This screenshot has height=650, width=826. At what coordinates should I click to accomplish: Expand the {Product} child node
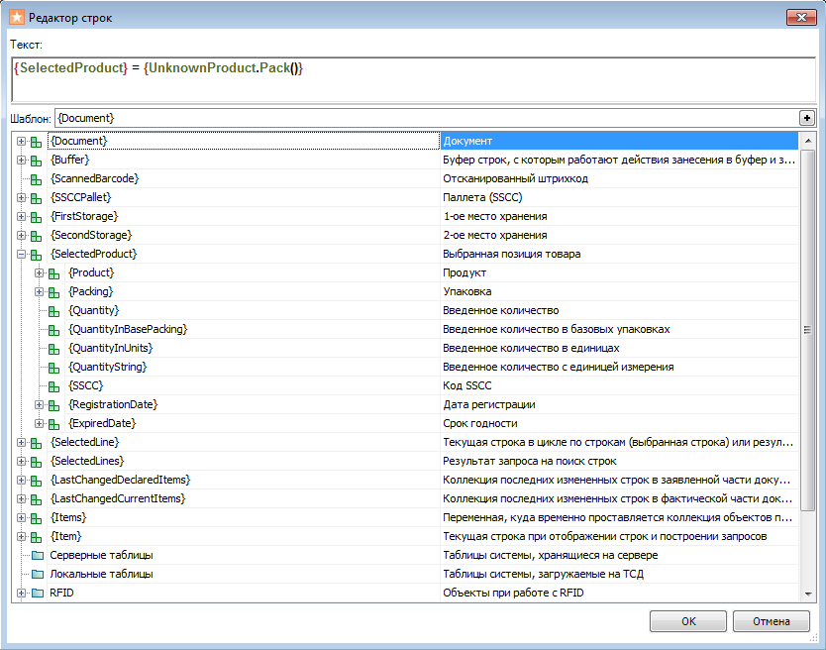click(x=39, y=273)
